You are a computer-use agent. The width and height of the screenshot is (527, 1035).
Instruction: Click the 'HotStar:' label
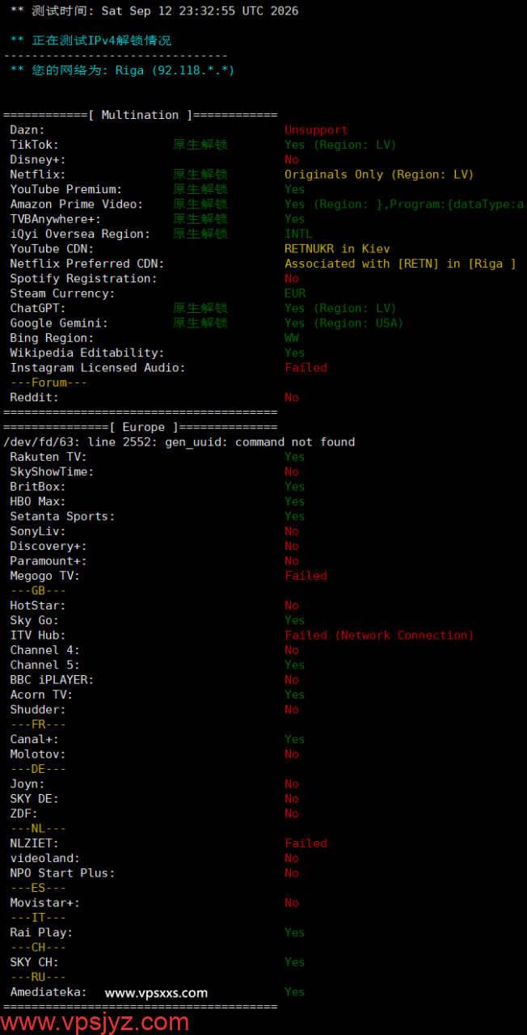pyautogui.click(x=38, y=606)
